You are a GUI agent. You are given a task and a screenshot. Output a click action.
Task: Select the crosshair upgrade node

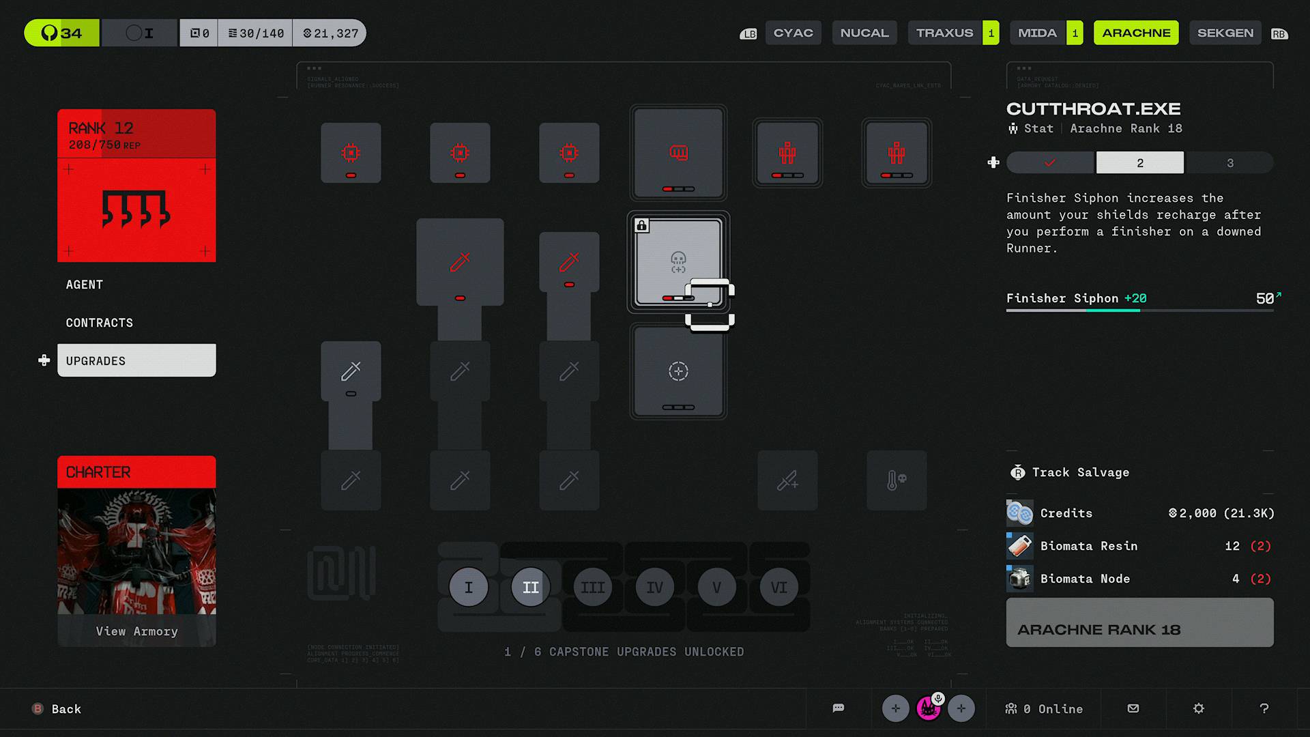(678, 371)
